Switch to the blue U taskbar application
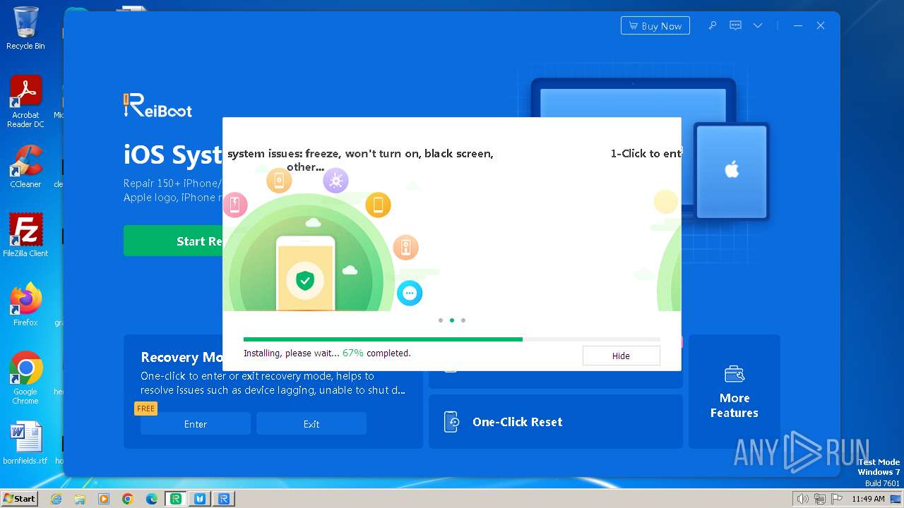904x508 pixels. click(200, 499)
